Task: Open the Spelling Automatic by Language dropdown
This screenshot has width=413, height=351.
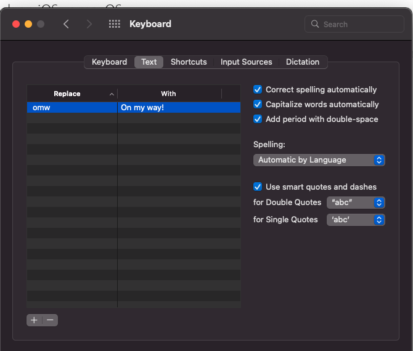Action: (x=319, y=160)
